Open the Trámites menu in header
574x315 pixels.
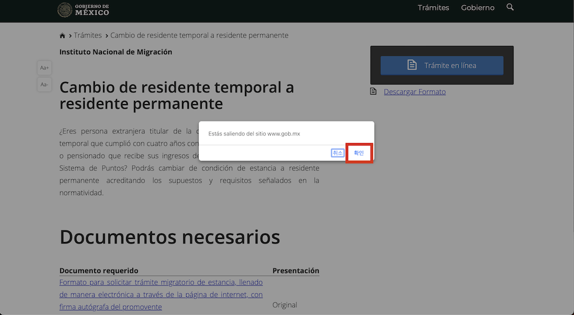point(433,8)
